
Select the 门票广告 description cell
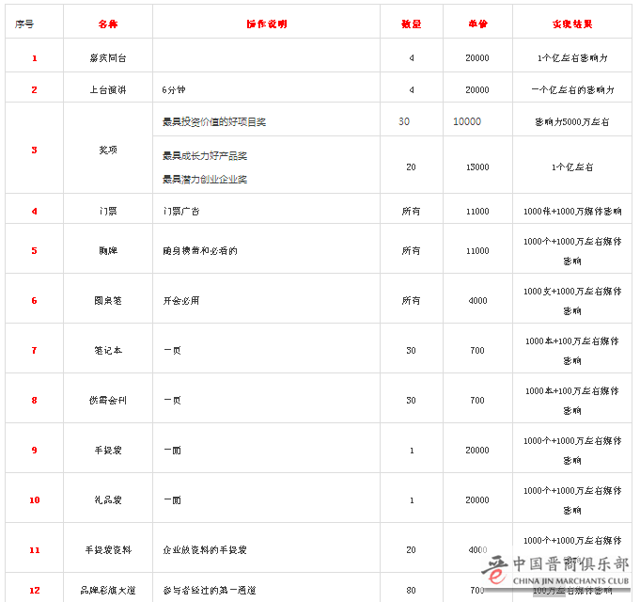(181, 211)
